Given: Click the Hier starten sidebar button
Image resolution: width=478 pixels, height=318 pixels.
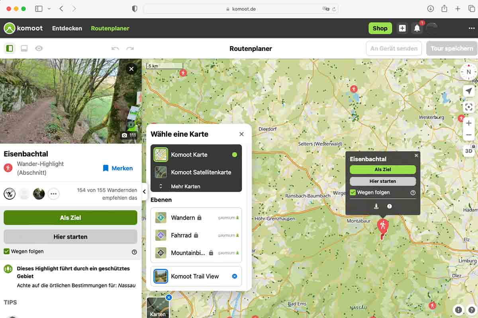Looking at the screenshot, I should pyautogui.click(x=71, y=237).
